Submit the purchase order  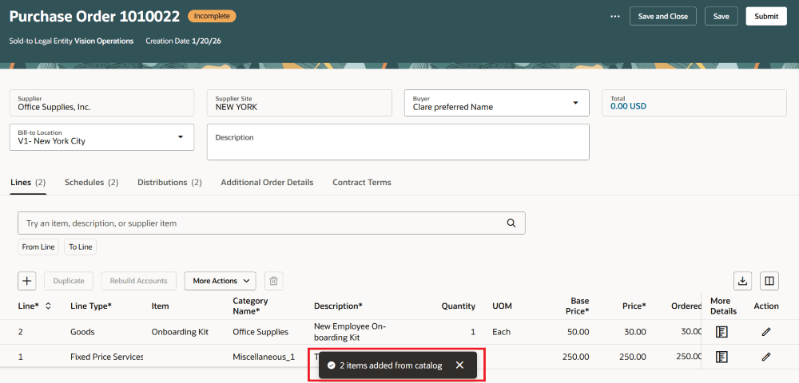(766, 16)
